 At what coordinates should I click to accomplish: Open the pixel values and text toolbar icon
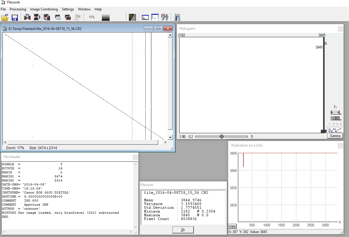pos(165,17)
